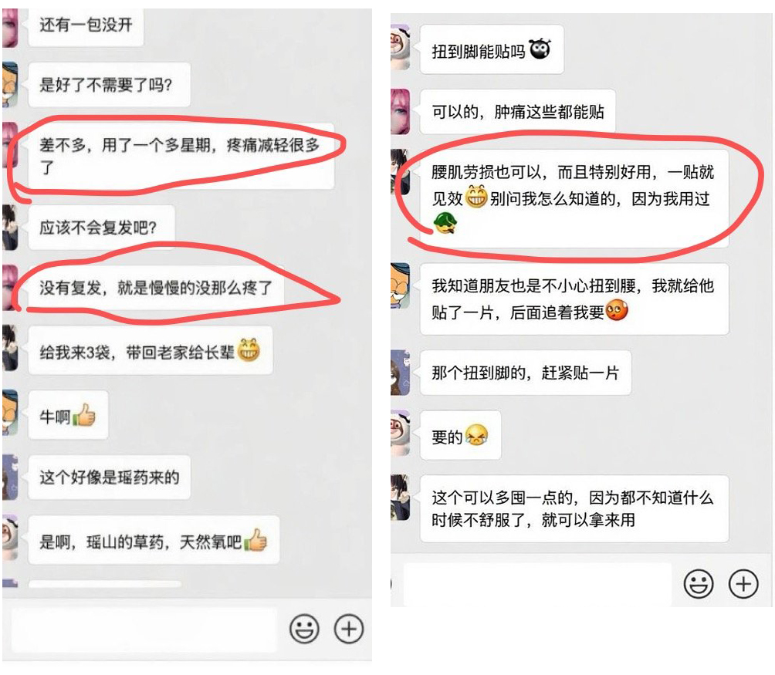Click the right chat text input field
The image size is (775, 675).
coord(537,584)
